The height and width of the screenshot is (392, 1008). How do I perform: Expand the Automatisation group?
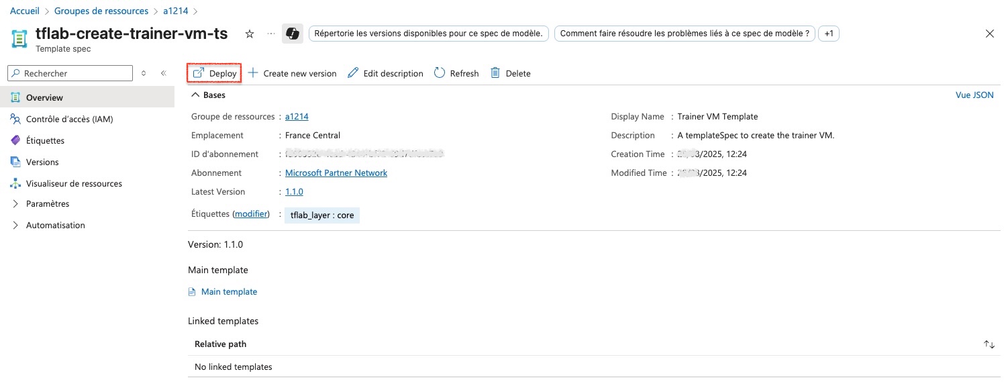55,226
